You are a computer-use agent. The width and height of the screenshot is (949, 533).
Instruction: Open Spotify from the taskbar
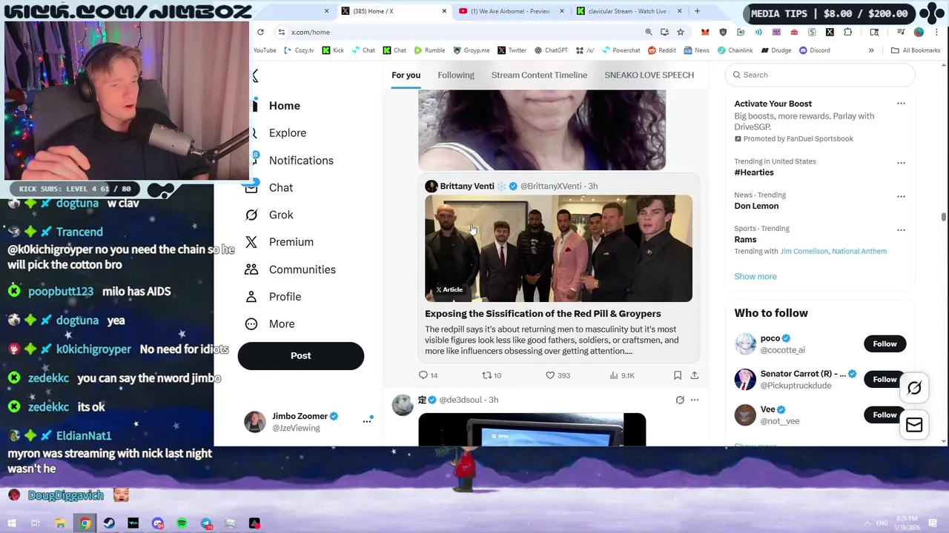coord(182,523)
